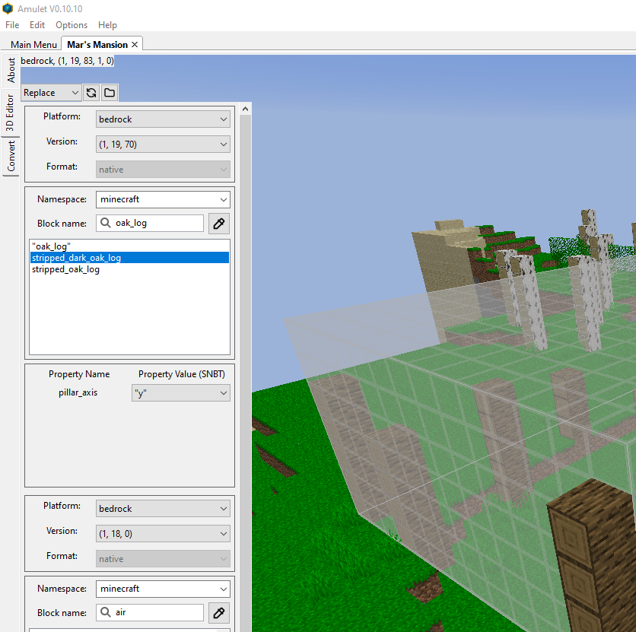Open the Version (1, 18, 0) dropdown

[x=163, y=533]
